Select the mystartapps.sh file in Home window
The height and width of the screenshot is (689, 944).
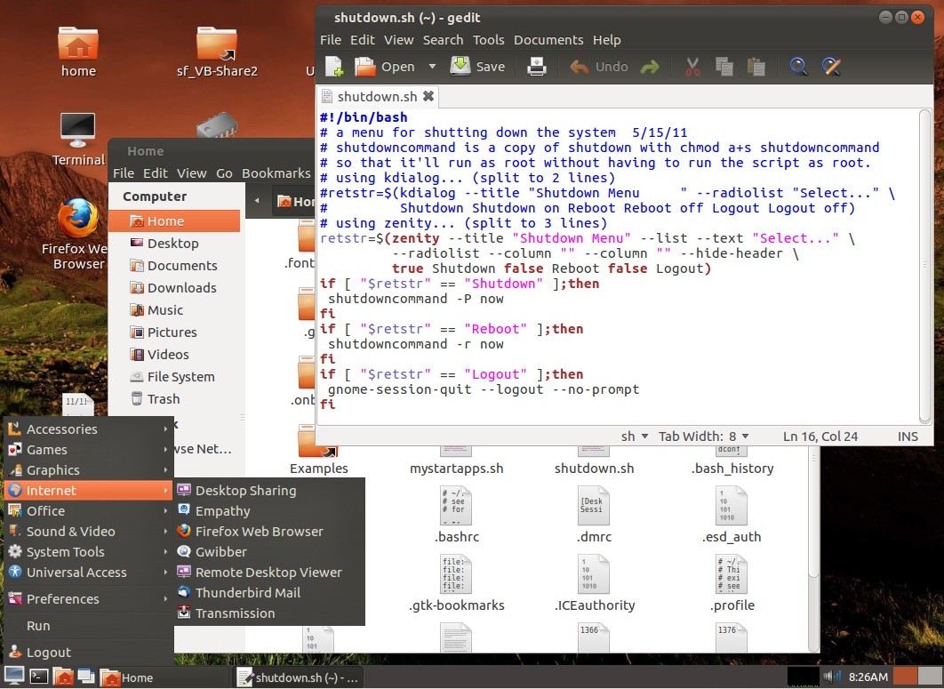coord(456,461)
